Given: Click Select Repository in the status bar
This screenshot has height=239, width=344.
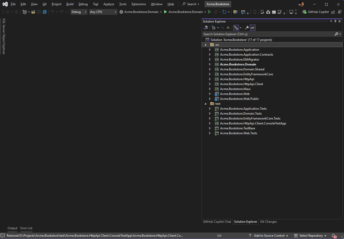Looking at the screenshot, I should [310, 235].
